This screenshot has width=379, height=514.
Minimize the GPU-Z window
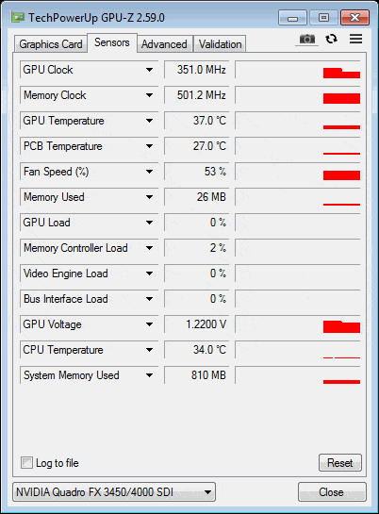[292, 18]
